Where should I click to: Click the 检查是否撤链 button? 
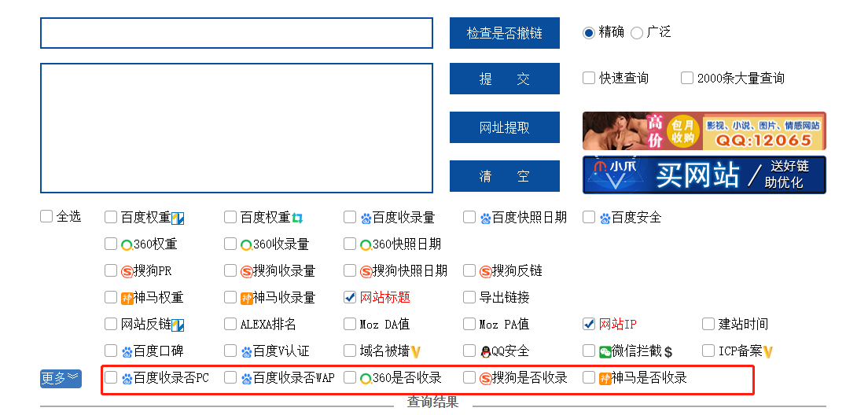pyautogui.click(x=504, y=33)
